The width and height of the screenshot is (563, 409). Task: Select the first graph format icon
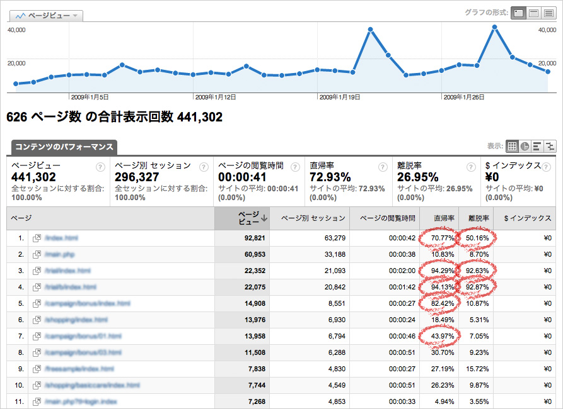tap(518, 13)
